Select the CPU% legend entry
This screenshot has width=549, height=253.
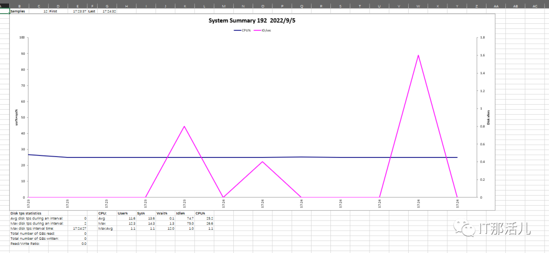pyautogui.click(x=242, y=30)
